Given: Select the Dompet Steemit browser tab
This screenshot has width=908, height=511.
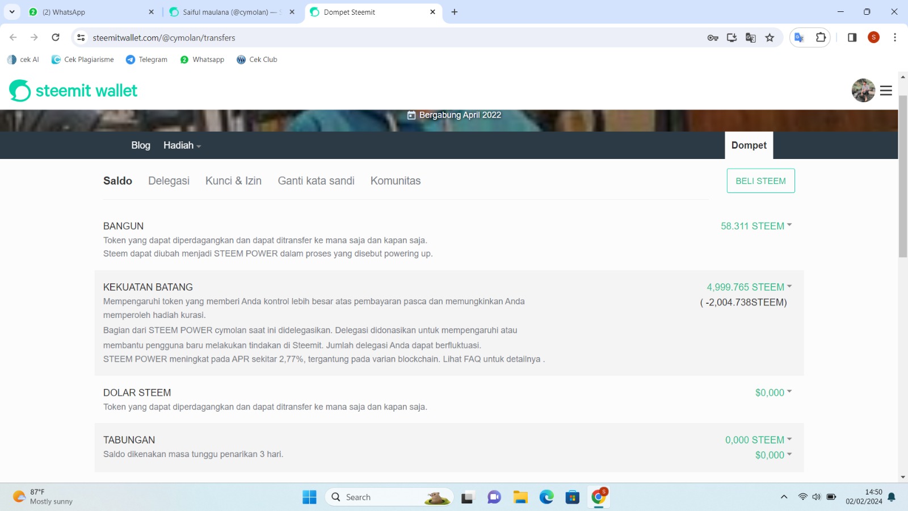Looking at the screenshot, I should (373, 12).
